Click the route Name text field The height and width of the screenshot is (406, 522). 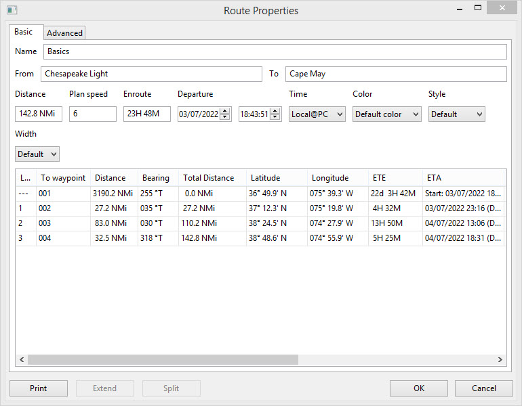[x=275, y=51]
